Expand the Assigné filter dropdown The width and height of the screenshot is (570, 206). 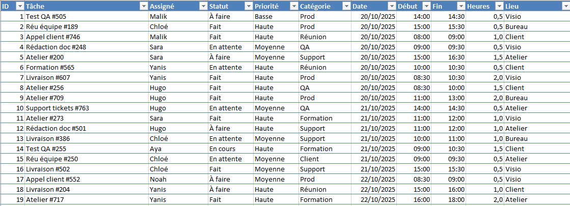click(203, 6)
